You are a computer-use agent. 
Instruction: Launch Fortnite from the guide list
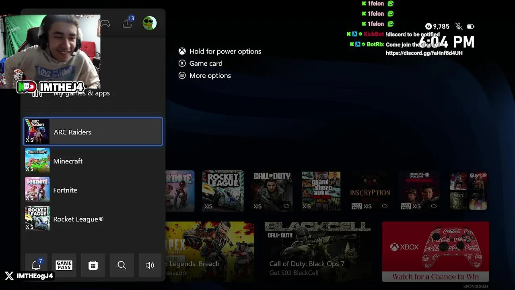click(93, 190)
